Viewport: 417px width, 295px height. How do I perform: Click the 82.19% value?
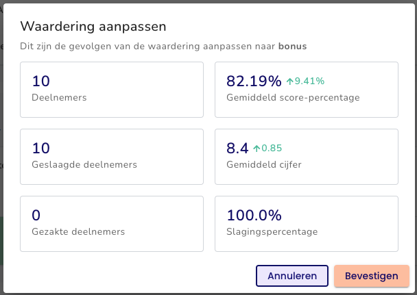pyautogui.click(x=254, y=81)
